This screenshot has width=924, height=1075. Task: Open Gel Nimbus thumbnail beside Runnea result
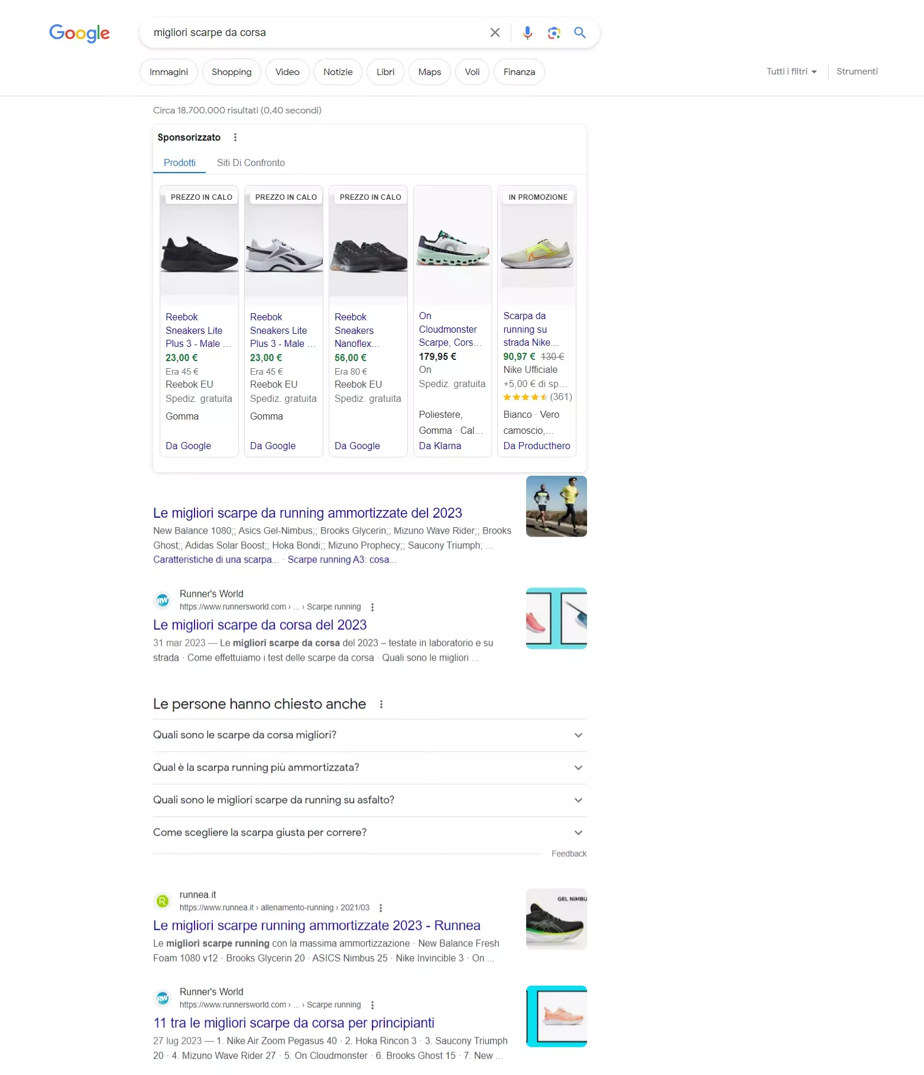[x=556, y=920]
